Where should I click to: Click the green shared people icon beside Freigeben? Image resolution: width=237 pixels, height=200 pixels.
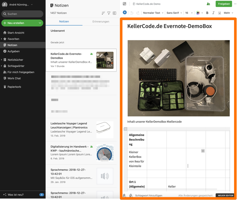tap(208, 4)
